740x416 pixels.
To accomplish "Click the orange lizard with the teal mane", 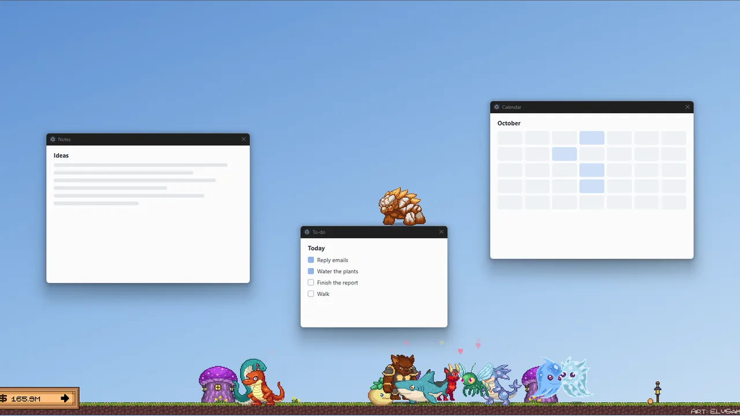I will [x=259, y=382].
